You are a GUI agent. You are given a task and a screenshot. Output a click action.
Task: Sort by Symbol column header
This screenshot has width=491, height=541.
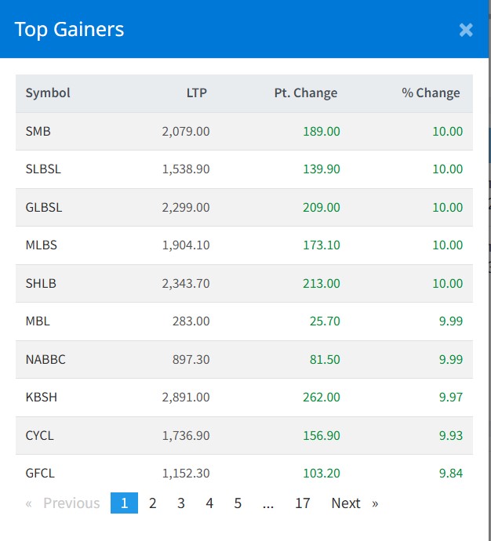48,93
